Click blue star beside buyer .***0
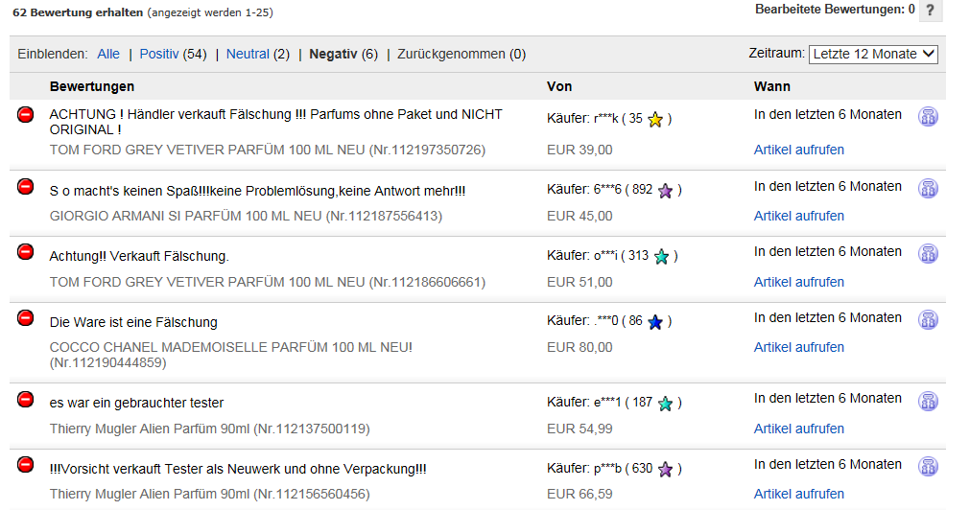This screenshot has width=970, height=510. (655, 321)
